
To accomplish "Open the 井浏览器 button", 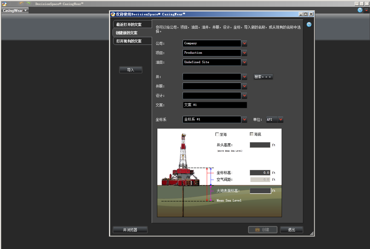I will [x=130, y=230].
